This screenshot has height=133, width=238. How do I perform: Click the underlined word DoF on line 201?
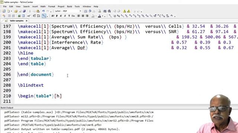tap(81, 48)
